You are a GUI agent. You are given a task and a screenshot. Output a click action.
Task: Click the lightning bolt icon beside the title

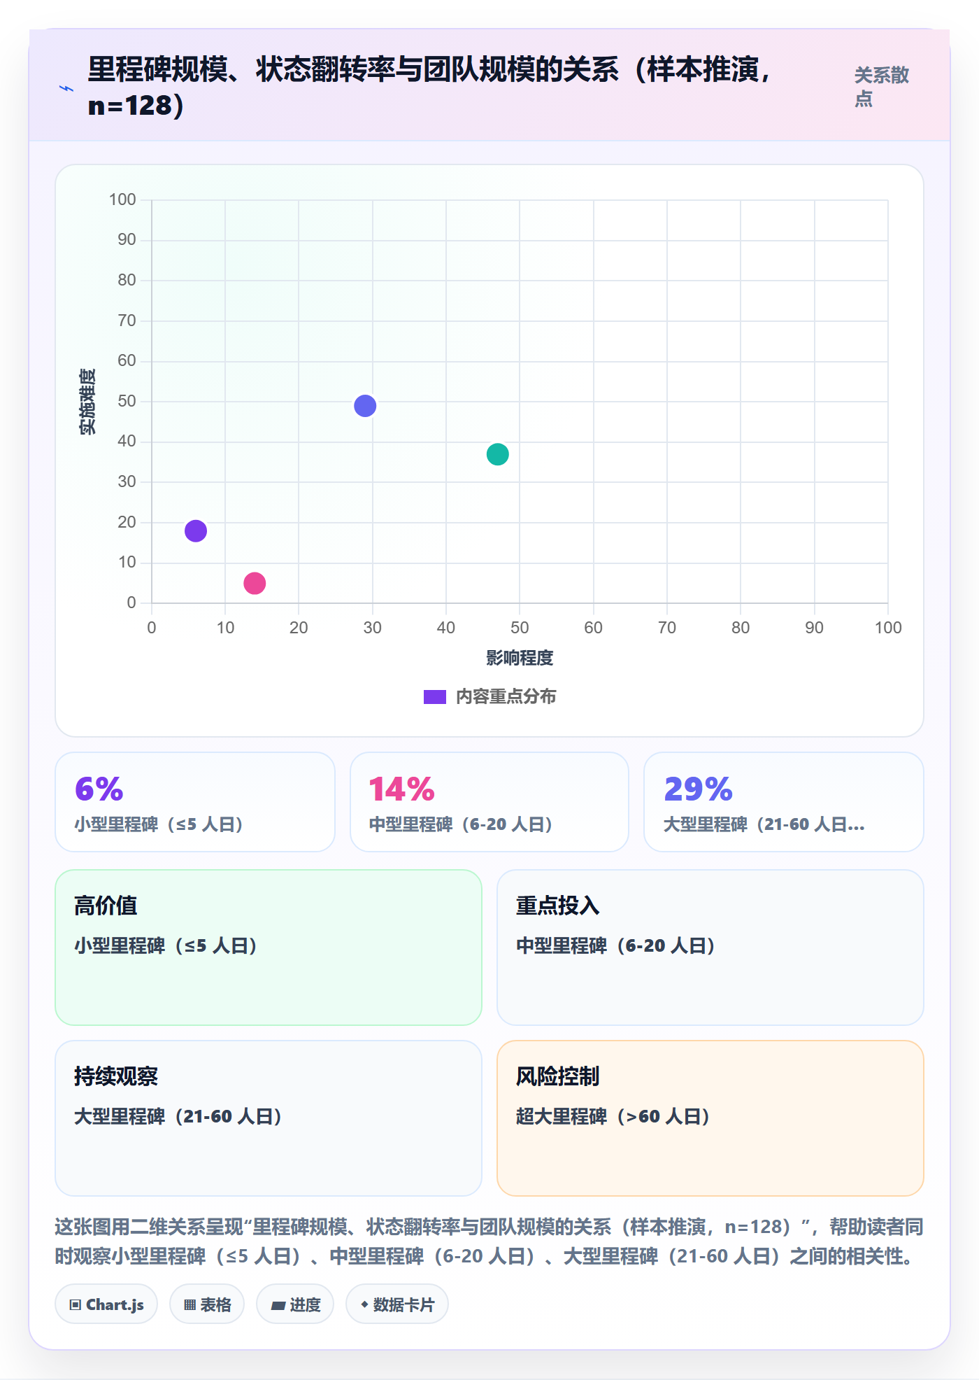[66, 88]
